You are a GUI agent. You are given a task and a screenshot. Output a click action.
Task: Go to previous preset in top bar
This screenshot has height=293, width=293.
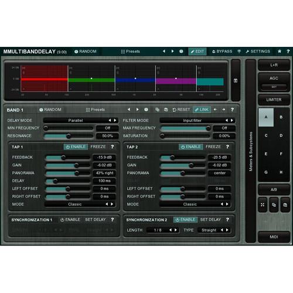click(x=164, y=51)
